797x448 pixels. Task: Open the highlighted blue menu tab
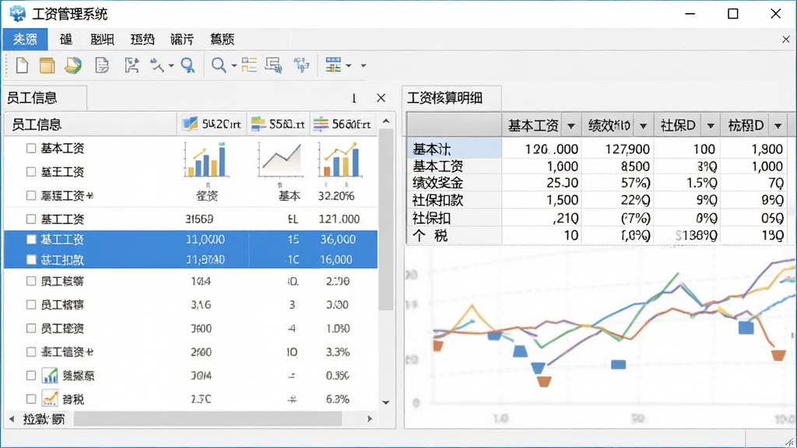(x=26, y=39)
